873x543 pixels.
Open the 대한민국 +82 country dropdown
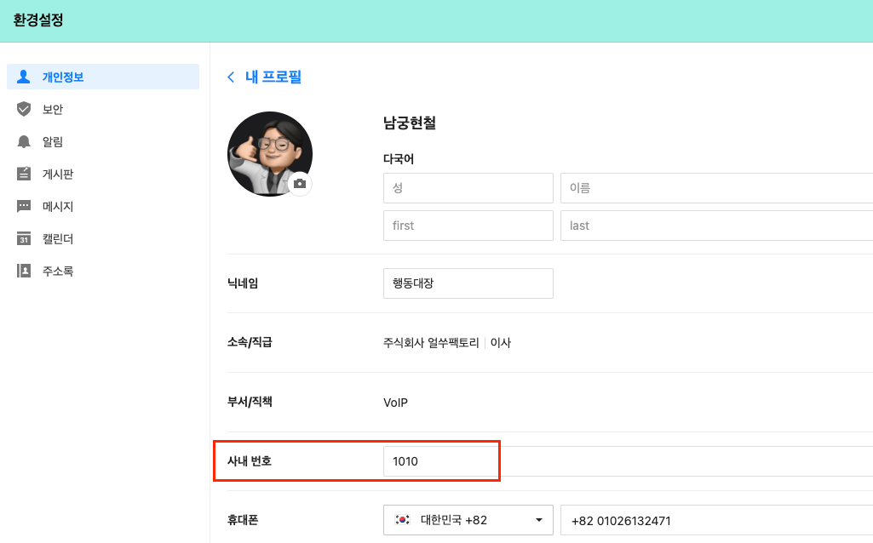pyautogui.click(x=468, y=520)
